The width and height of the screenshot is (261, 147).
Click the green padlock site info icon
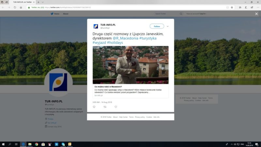[x=29, y=7]
